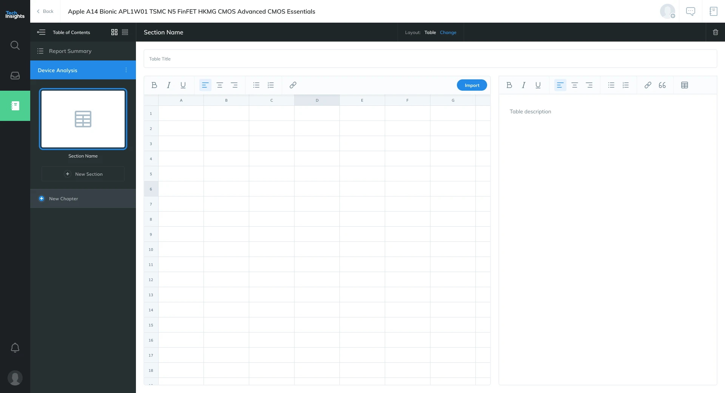Open the search panel in left sidebar
Screen dimensions: 725x393
pyautogui.click(x=15, y=45)
